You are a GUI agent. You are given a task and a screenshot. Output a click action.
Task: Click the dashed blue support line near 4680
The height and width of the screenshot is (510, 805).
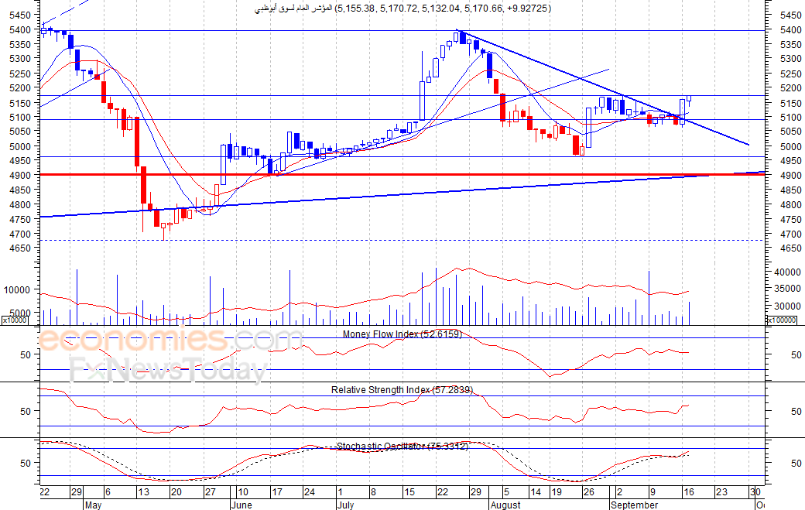coord(402,240)
